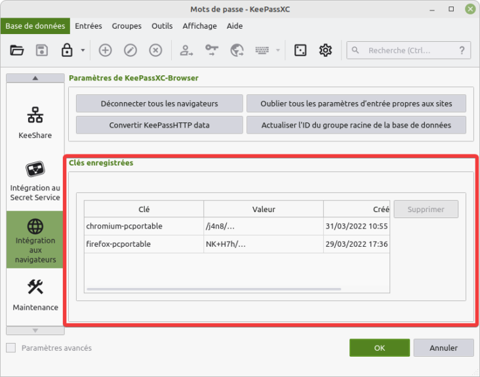Click Oublier tous les paramètres d'entrée button
Screen dimensions: 480x377
356,103
